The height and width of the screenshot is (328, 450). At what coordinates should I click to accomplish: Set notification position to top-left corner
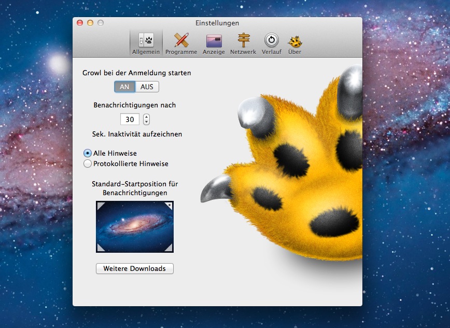[x=101, y=206]
